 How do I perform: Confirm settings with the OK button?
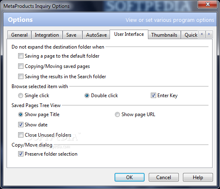(x=129, y=177)
